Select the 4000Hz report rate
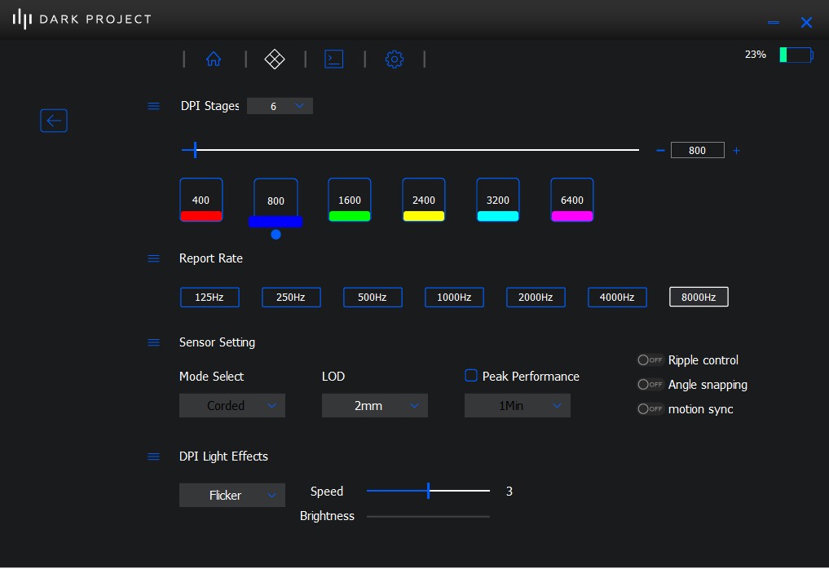Image resolution: width=829 pixels, height=569 pixels. click(617, 298)
